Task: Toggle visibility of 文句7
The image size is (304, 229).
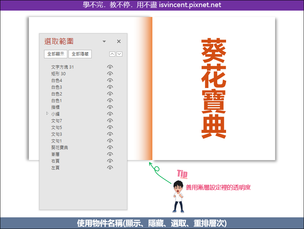Action: coord(110,121)
